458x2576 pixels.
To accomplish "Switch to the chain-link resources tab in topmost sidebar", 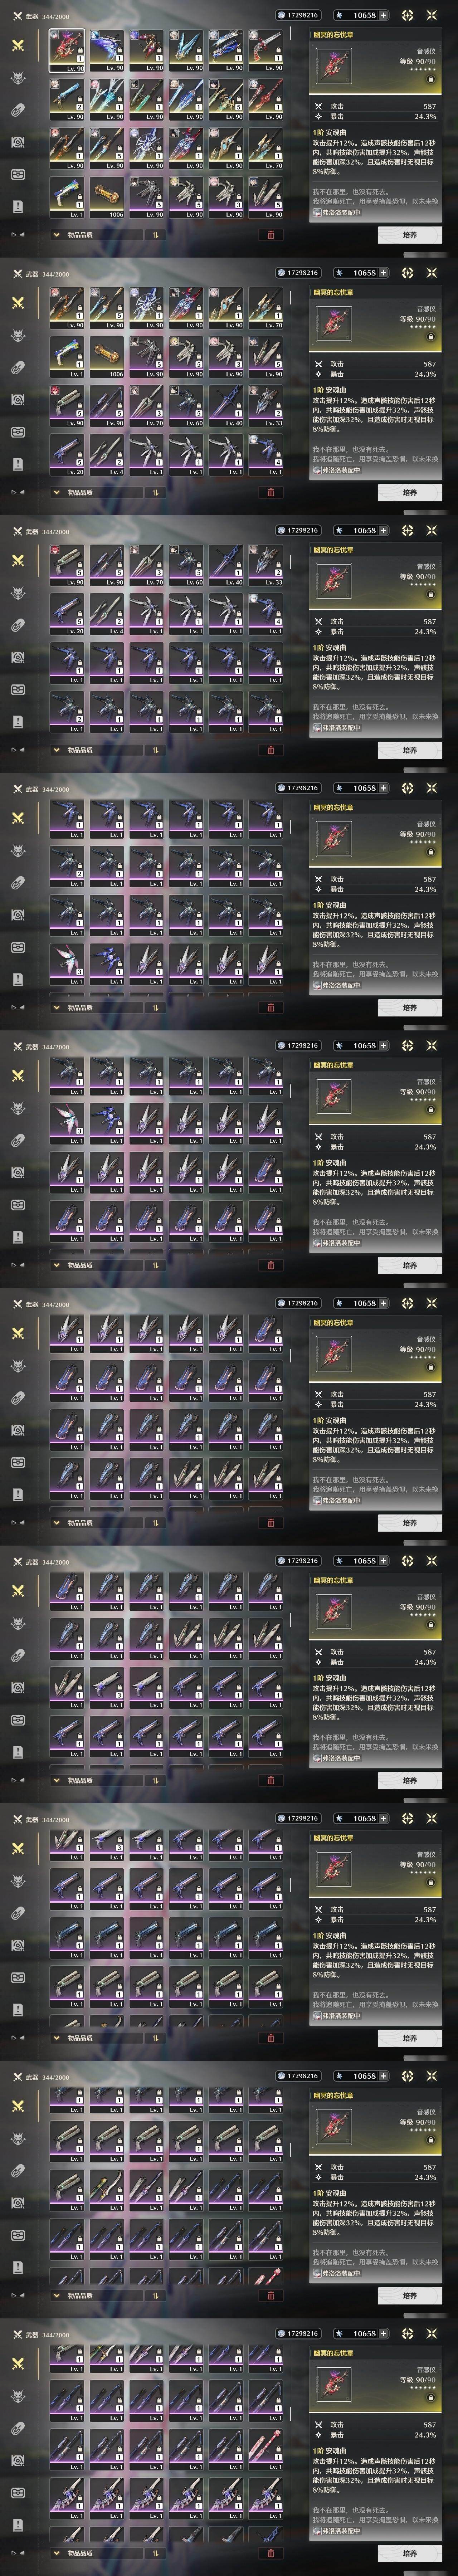I will point(17,110).
